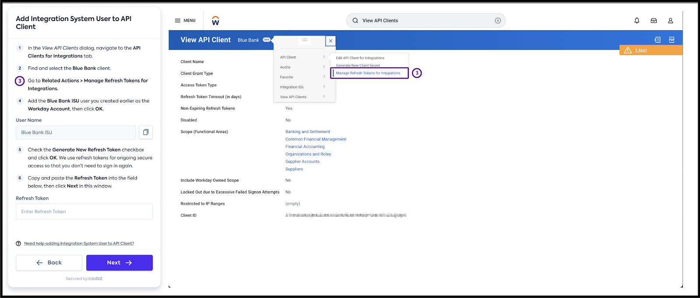Open the inbox tray icon
This screenshot has height=298, width=700.
pos(654,21)
